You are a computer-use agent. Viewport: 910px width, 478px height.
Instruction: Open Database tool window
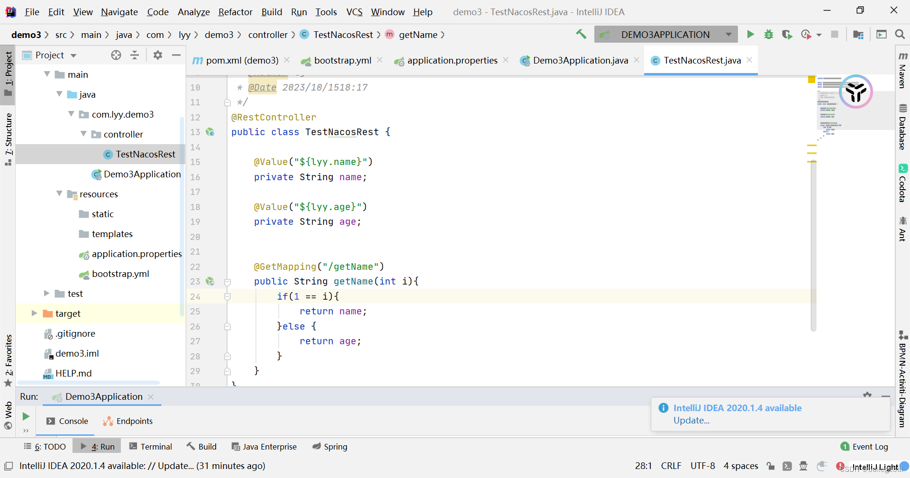coord(903,127)
